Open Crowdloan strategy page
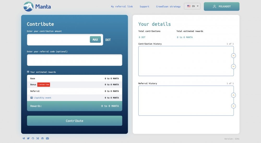 click(x=168, y=7)
